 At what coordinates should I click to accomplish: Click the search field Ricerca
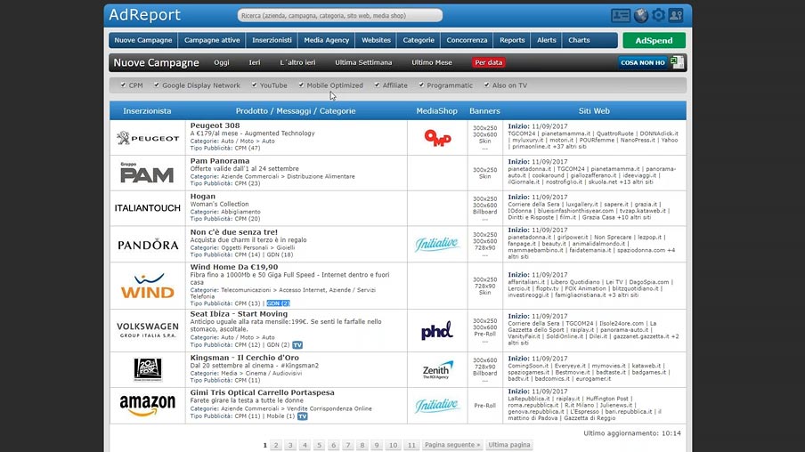click(340, 15)
